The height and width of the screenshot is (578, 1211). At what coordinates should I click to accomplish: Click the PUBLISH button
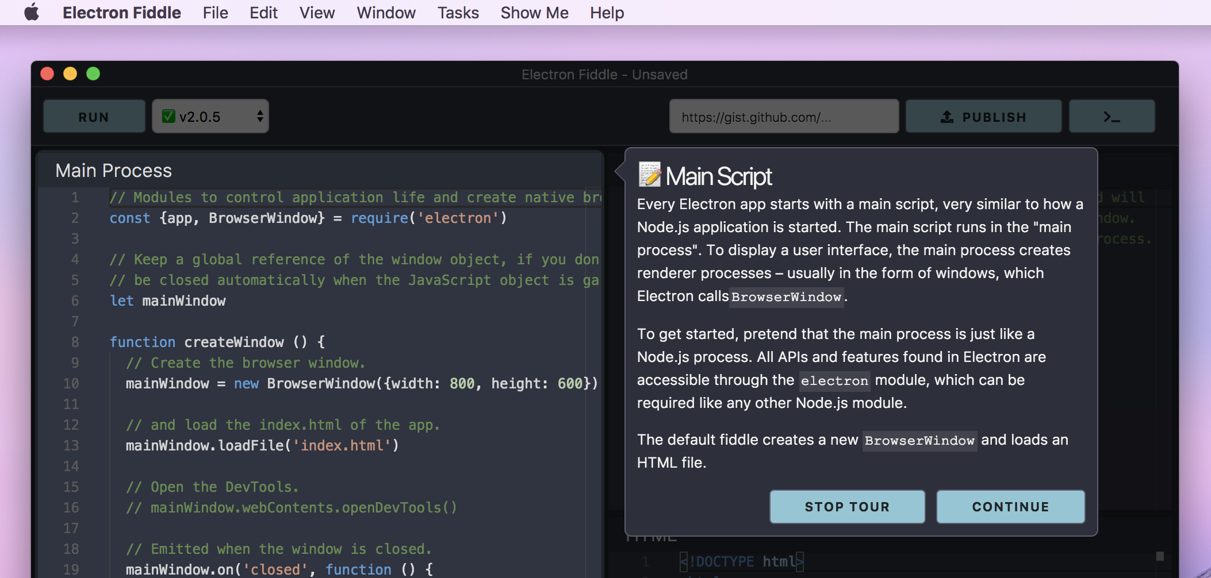click(x=983, y=116)
